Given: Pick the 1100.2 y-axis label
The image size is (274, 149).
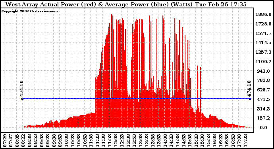Looking at the screenshot, I should point(264,62).
